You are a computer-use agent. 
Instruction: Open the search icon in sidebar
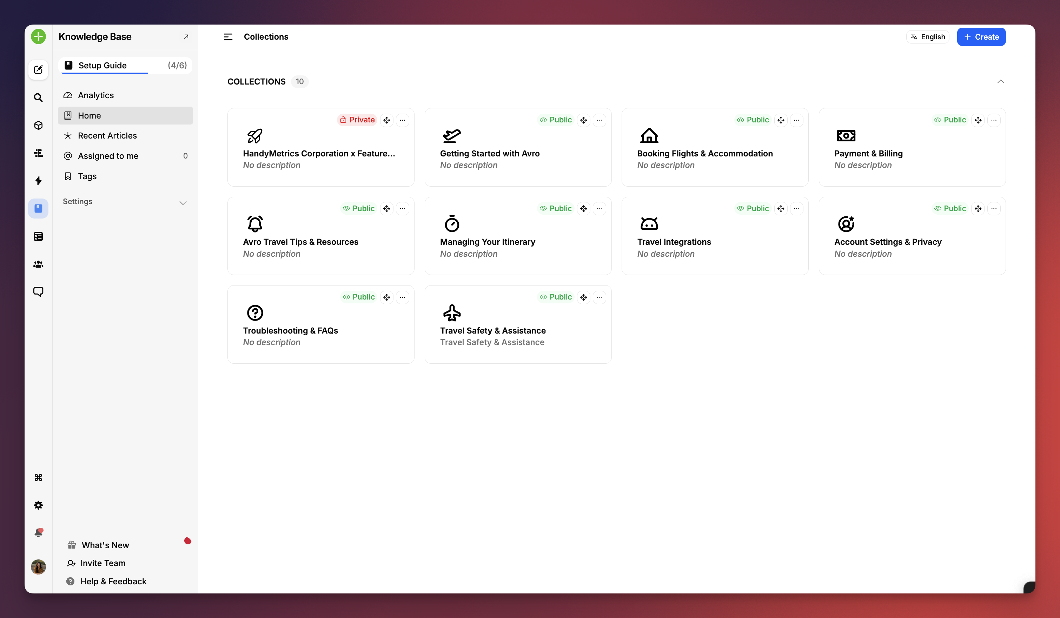pyautogui.click(x=38, y=97)
